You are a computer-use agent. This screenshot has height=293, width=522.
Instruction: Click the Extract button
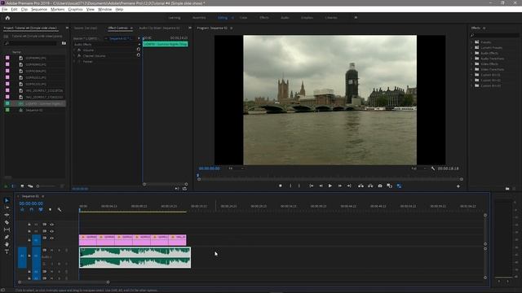pos(370,186)
